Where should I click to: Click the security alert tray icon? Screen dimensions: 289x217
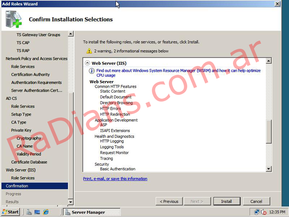click(263, 212)
